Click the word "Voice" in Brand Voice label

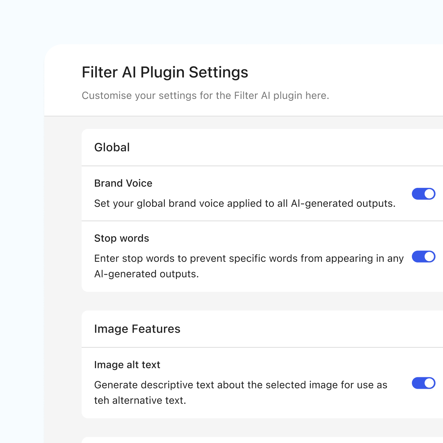click(x=139, y=183)
